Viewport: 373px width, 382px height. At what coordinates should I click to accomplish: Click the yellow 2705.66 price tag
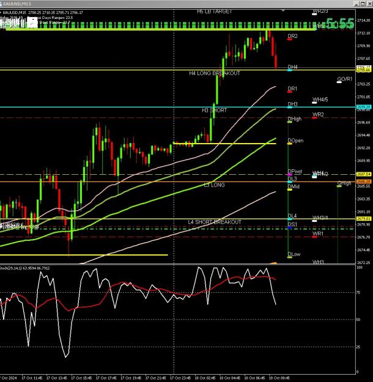point(363,70)
